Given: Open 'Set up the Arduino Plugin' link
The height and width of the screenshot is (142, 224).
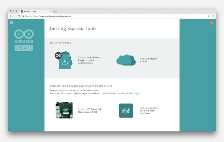Looking at the screenshot, I should coord(88,60).
